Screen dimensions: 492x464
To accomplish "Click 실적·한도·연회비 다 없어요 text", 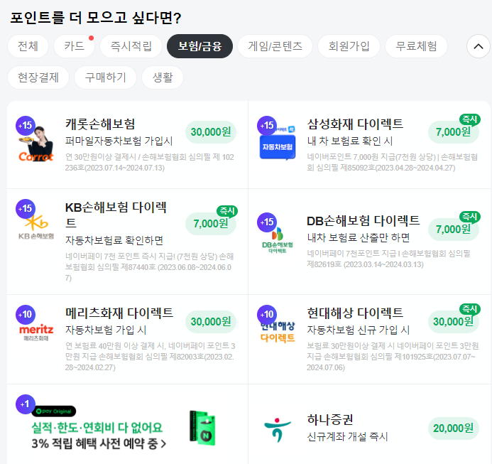I will 97,428.
